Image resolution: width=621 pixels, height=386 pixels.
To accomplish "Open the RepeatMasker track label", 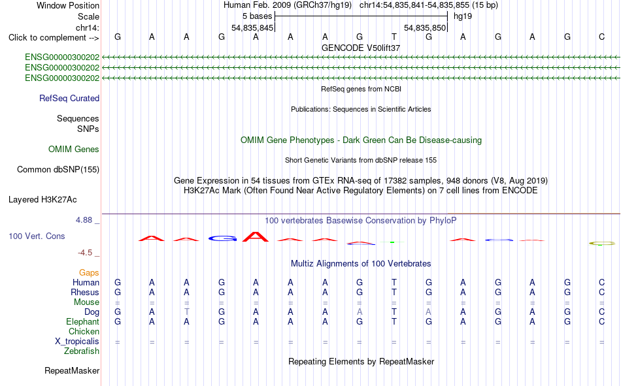I will (72, 371).
